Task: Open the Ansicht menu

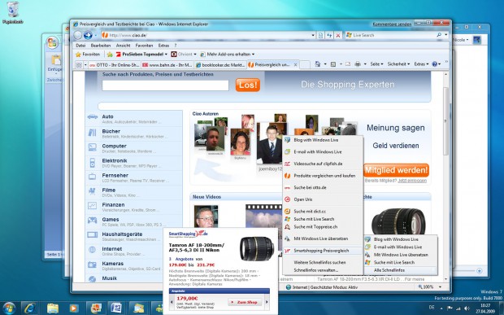Action: coord(123,46)
